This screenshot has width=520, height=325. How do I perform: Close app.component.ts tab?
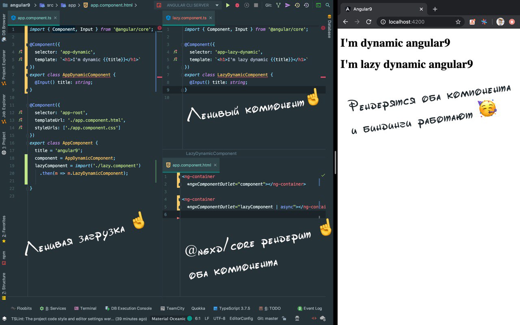[x=55, y=18]
